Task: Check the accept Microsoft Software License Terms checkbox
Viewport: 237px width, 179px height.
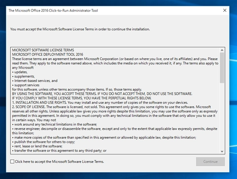Action: pos(12,161)
